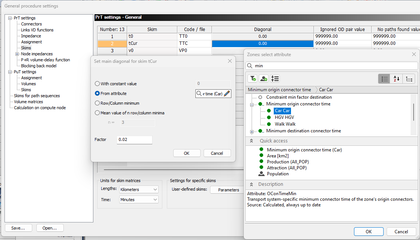Click green dot next to HGV HGV
The image size is (420, 240).
point(269,117)
